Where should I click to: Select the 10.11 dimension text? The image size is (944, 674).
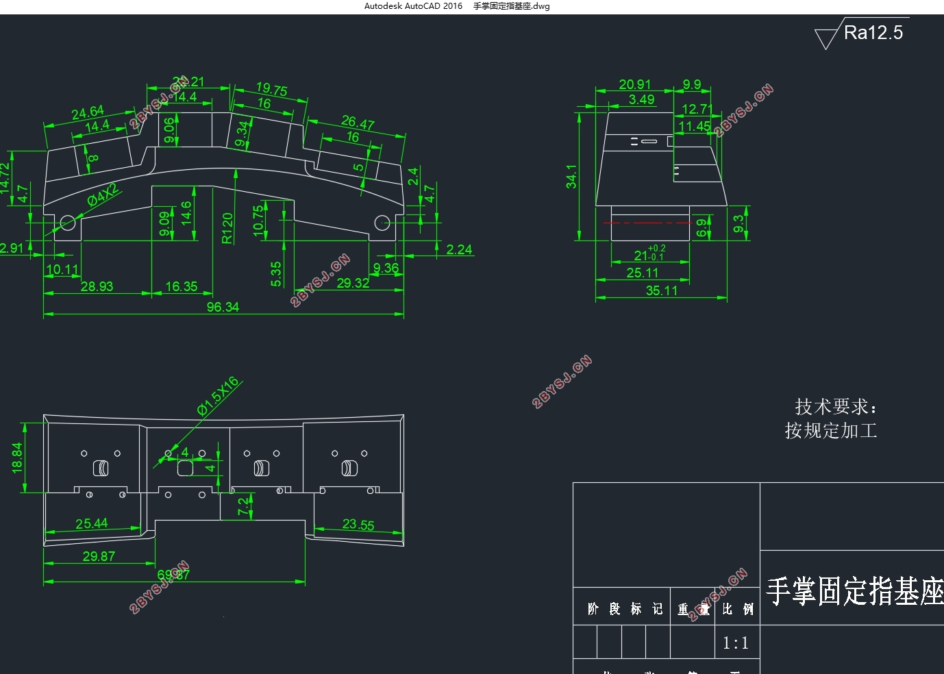pyautogui.click(x=62, y=270)
